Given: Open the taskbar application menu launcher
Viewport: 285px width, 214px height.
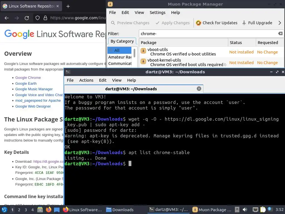Looking at the screenshot, I should [x=4, y=210].
